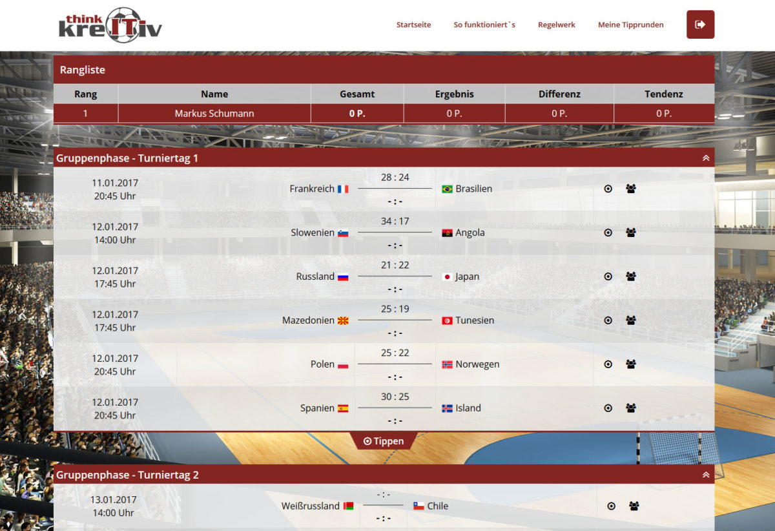Click the Polen flag icon
The width and height of the screenshot is (775, 531).
click(x=343, y=365)
